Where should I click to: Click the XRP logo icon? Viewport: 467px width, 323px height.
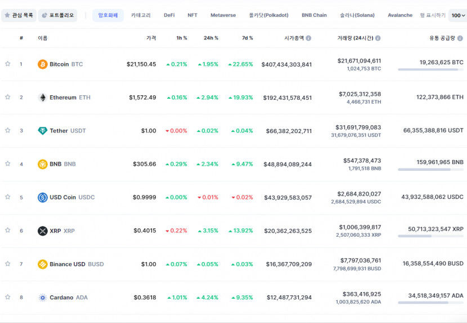click(x=43, y=231)
